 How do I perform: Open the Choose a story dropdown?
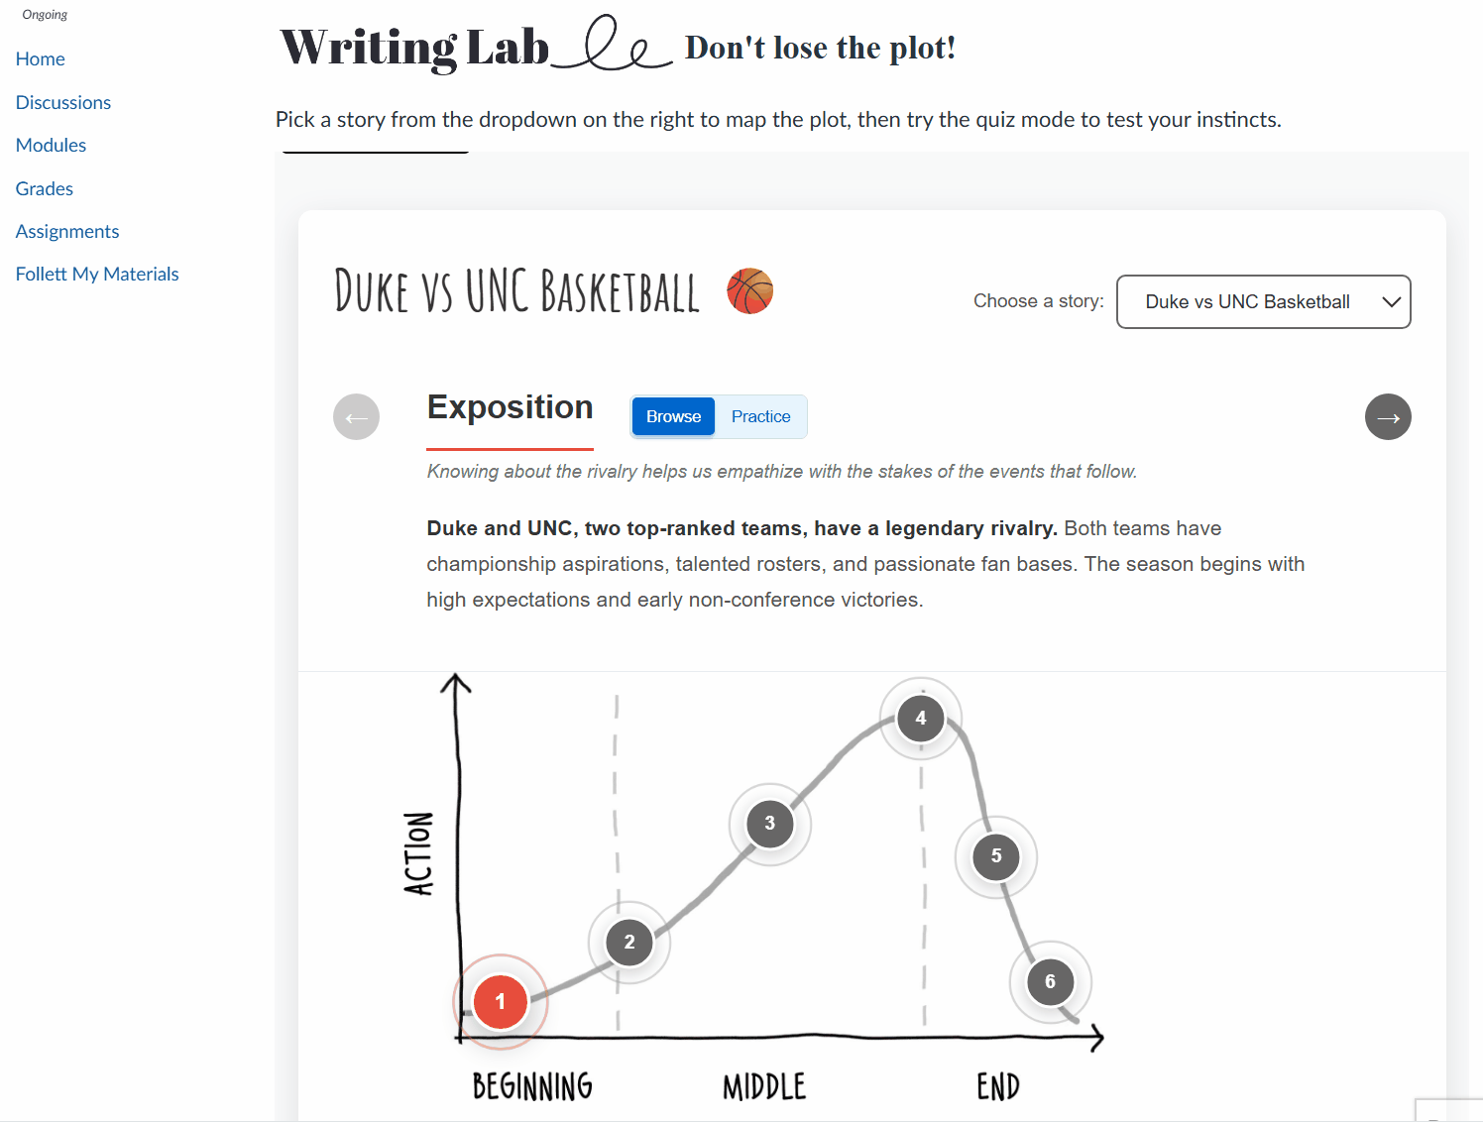[1263, 301]
